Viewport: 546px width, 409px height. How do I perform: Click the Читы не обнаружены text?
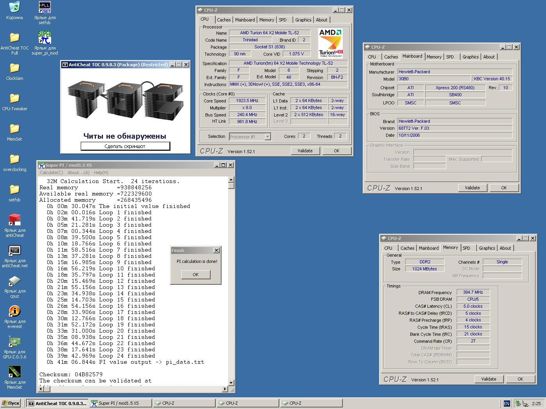[x=125, y=136]
